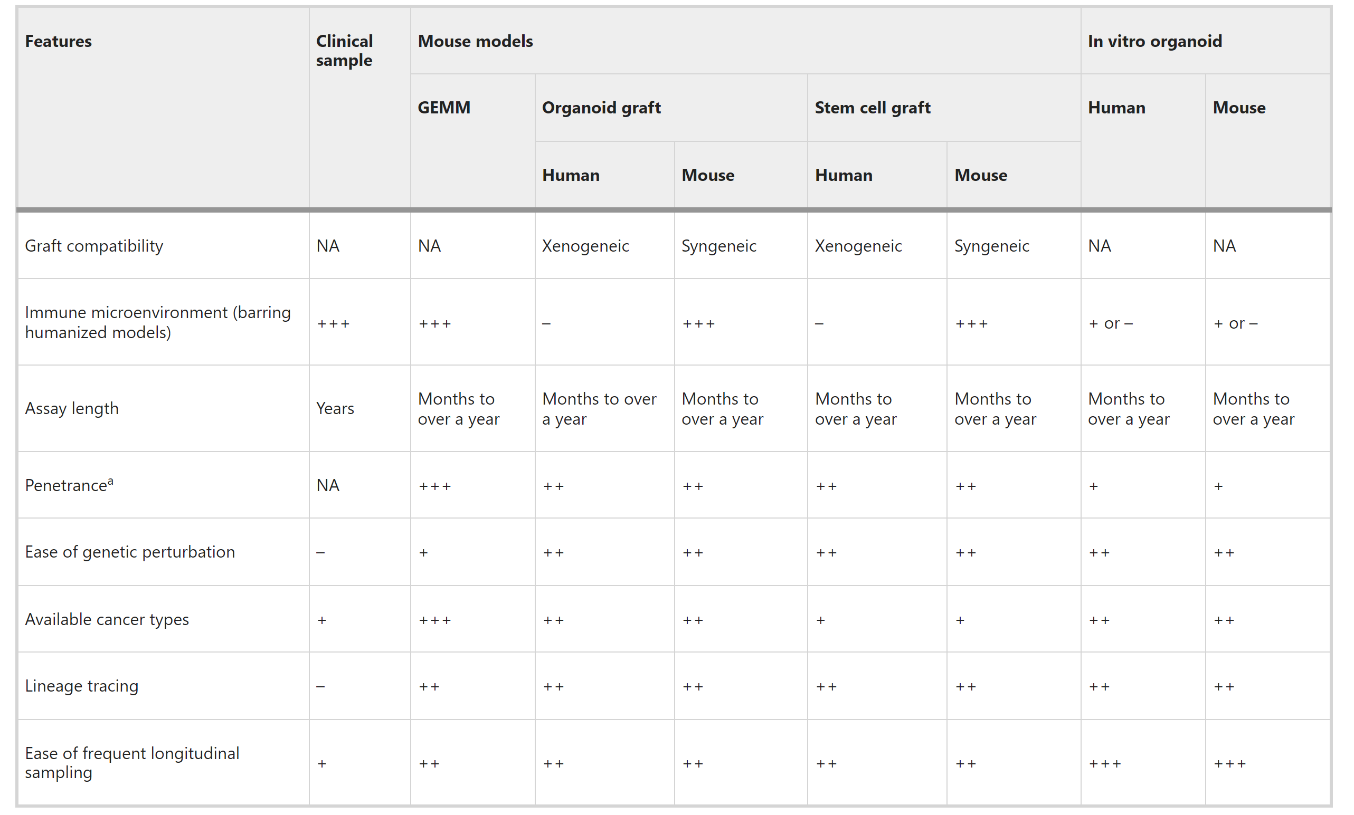This screenshot has width=1354, height=815.
Task: Click the Assay length row label
Action: tap(72, 409)
